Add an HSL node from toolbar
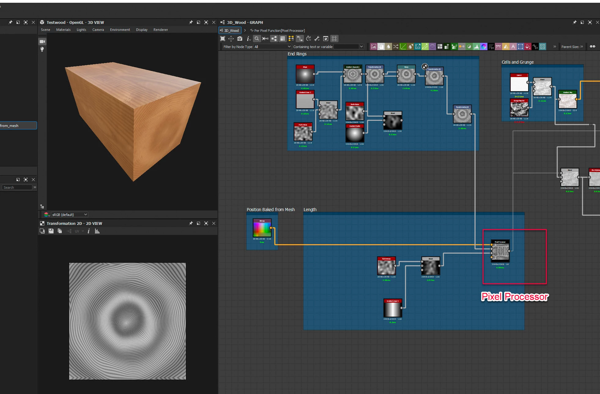 click(x=484, y=46)
